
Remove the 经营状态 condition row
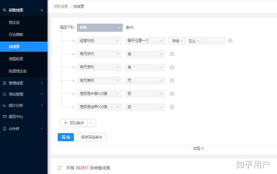(230, 41)
